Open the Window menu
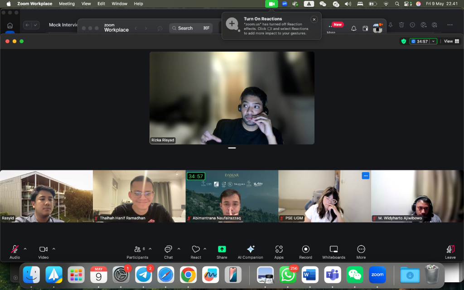Screen dimensions: 464x290 click(x=119, y=4)
